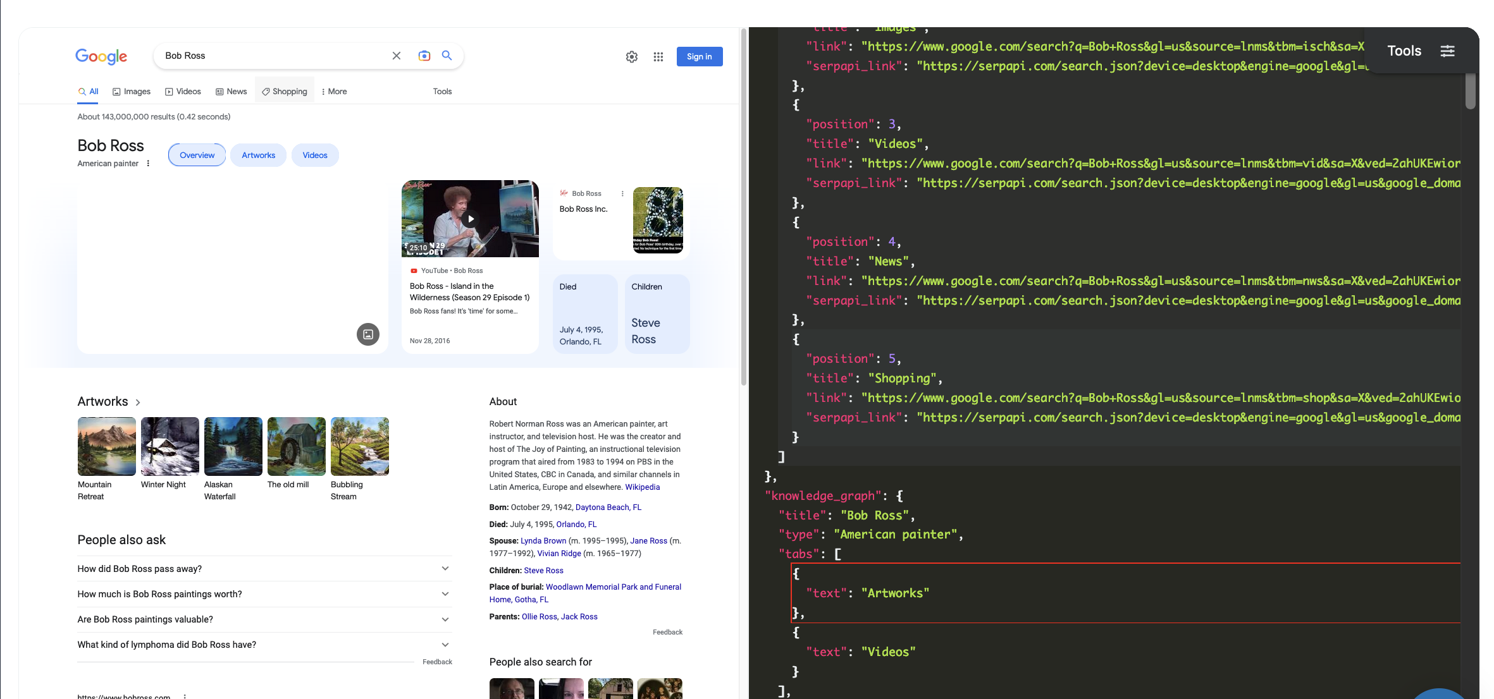
Task: Switch to the Images search tab
Action: pos(131,91)
